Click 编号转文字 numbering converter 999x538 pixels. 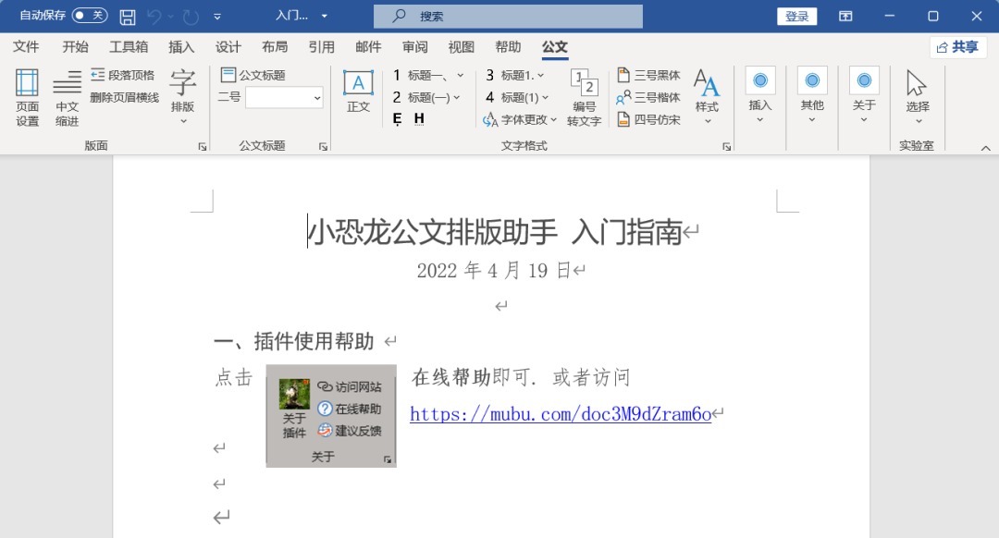click(x=584, y=97)
